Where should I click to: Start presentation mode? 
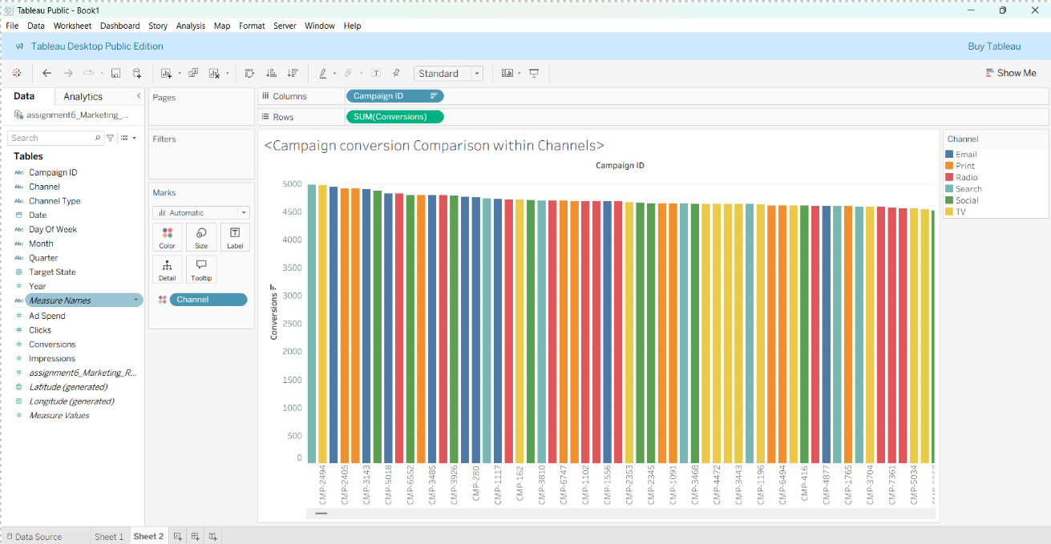click(x=534, y=73)
